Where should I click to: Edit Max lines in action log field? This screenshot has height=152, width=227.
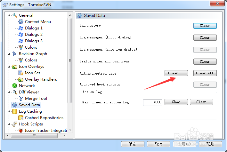click(x=153, y=102)
